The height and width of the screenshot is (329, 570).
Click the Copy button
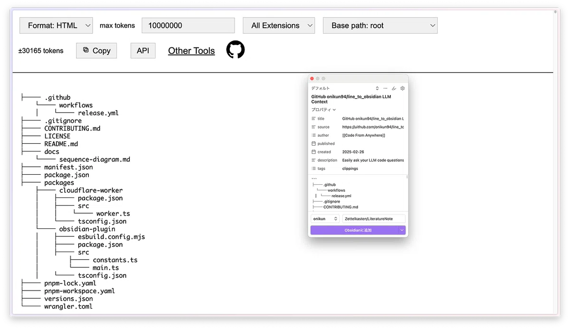(96, 51)
